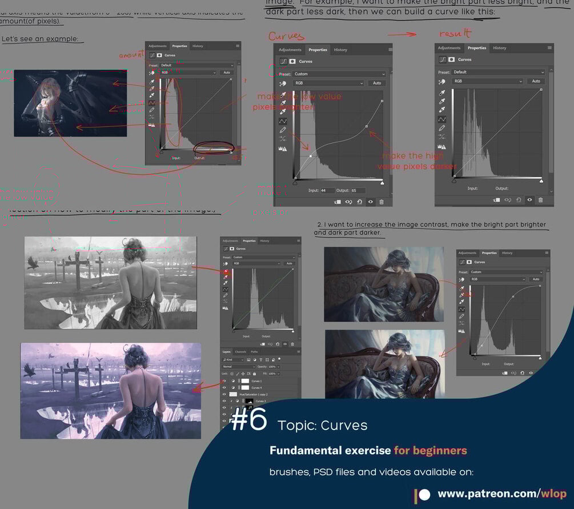Toggle layer filter switch in Layers panel
This screenshot has width=574, height=509.
tap(279, 359)
